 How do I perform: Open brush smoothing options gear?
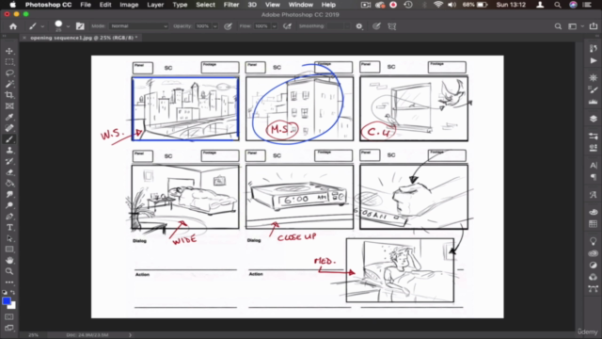359,26
